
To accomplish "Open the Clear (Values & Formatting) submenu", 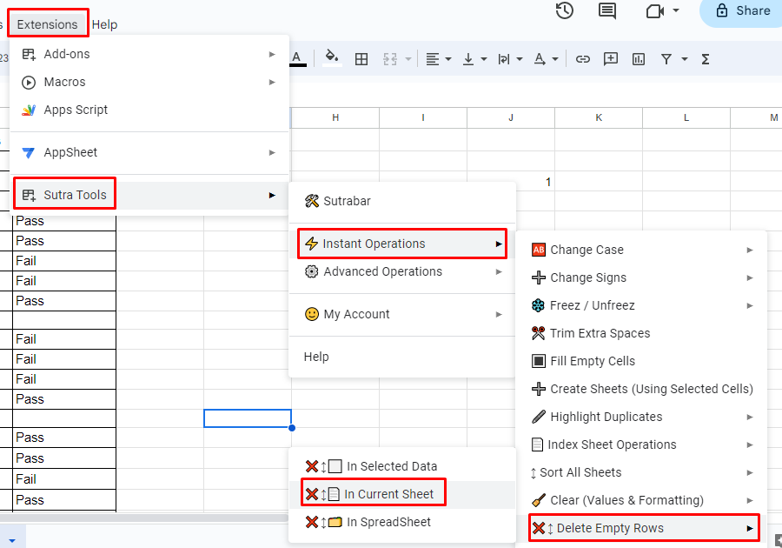I will pyautogui.click(x=641, y=500).
